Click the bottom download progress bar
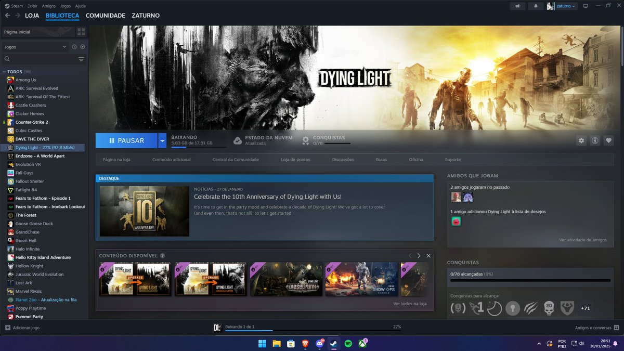The image size is (624, 351). (x=313, y=330)
